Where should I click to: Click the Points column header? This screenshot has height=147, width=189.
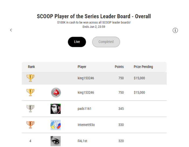pyautogui.click(x=119, y=67)
